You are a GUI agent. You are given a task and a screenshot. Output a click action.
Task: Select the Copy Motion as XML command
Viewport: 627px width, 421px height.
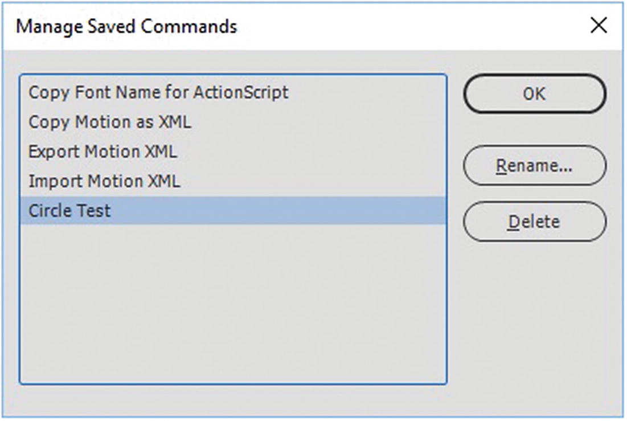(110, 122)
